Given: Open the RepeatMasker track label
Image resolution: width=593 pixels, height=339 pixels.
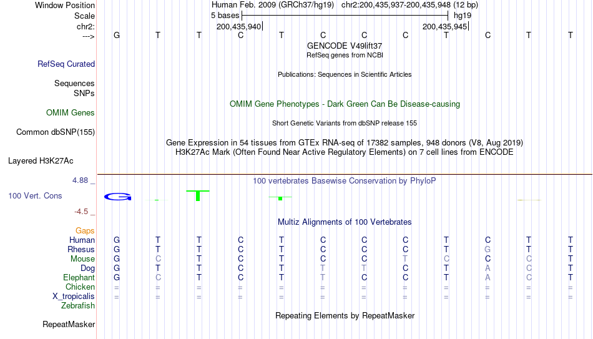Looking at the screenshot, I should point(69,324).
